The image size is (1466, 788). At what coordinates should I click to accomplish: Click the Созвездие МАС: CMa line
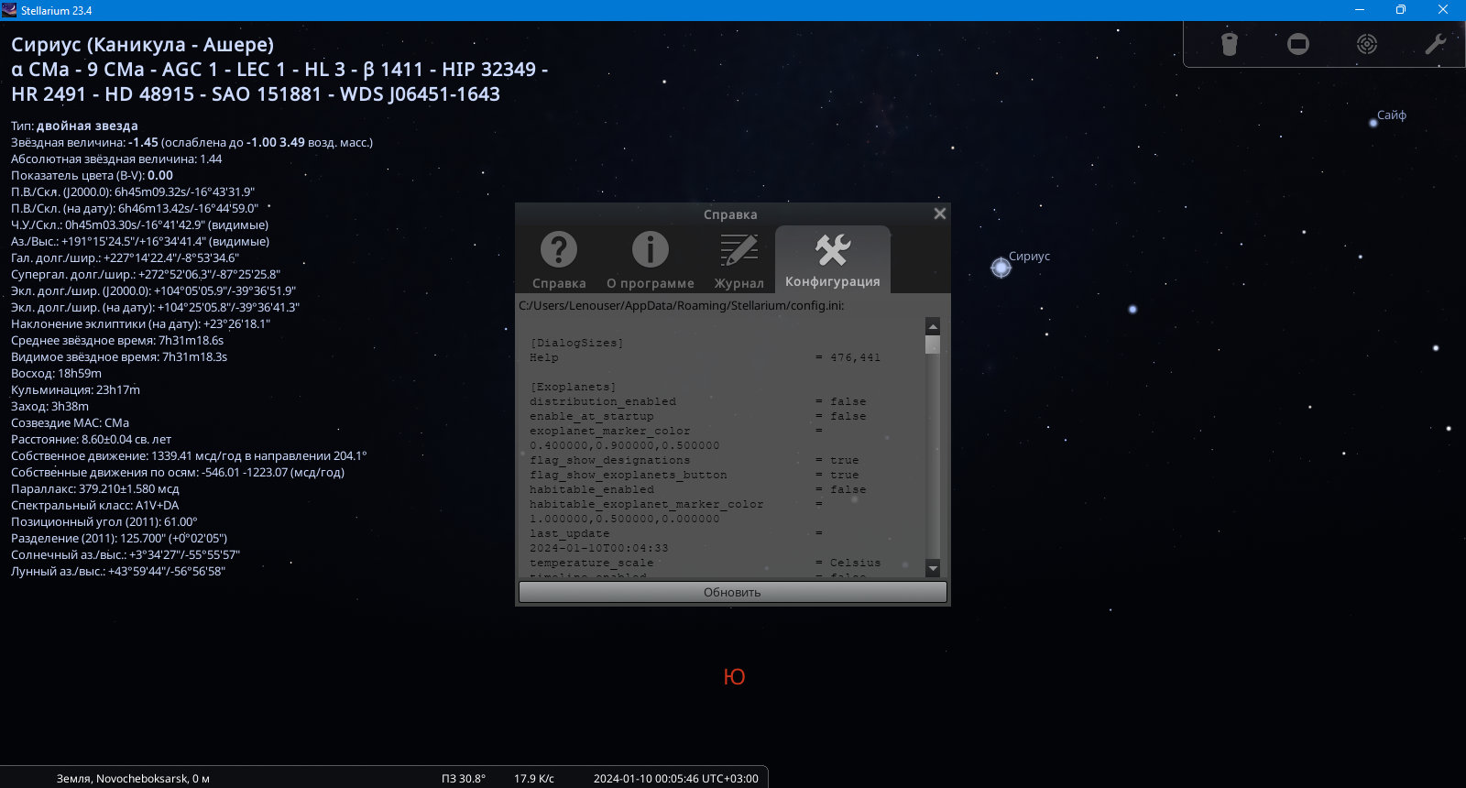coord(70,422)
